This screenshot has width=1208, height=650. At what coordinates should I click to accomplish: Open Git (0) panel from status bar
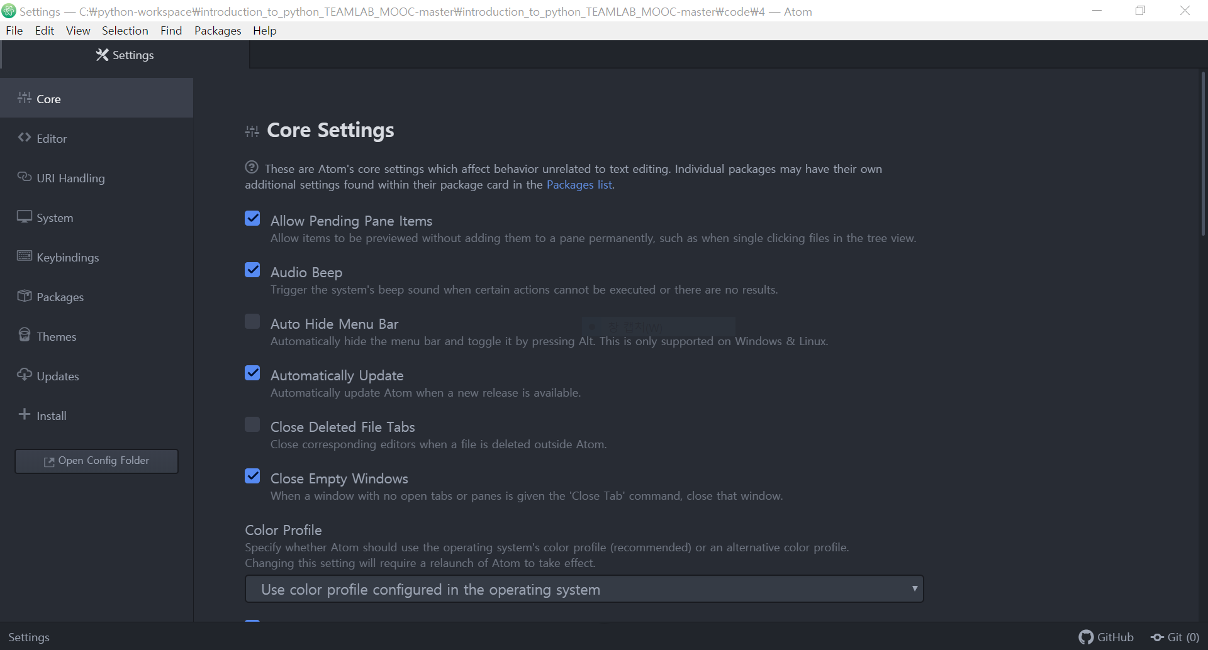pos(1175,637)
